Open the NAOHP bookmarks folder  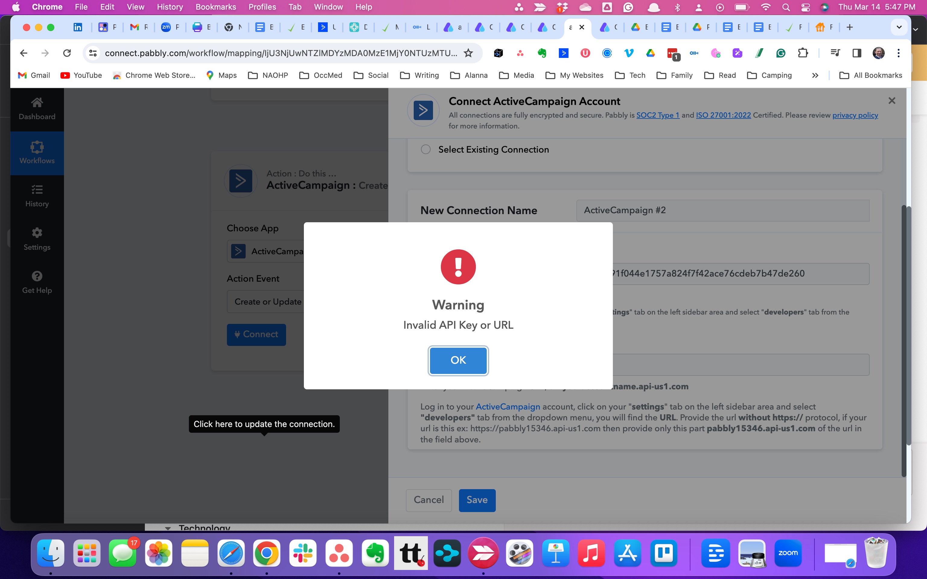point(268,75)
